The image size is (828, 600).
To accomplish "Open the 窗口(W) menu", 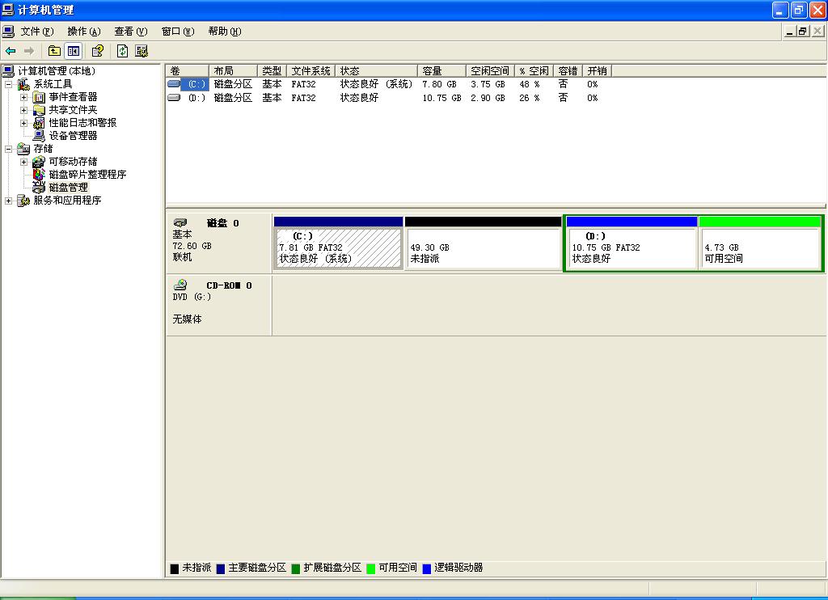I will tap(178, 32).
